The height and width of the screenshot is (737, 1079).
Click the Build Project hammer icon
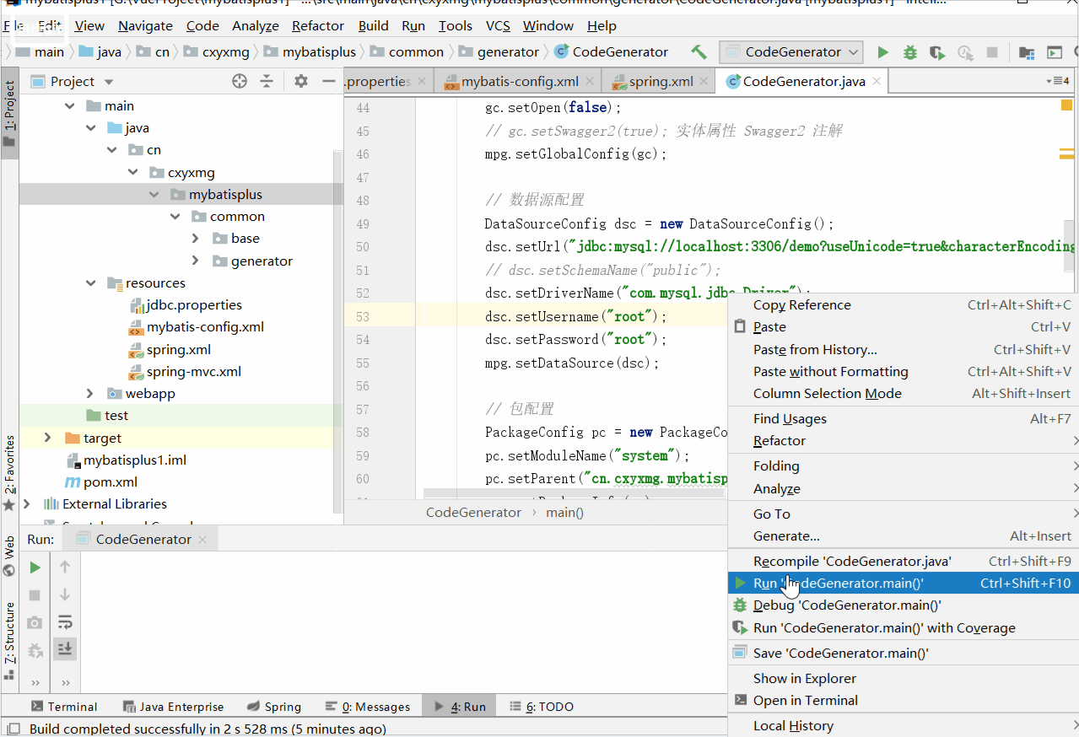(x=699, y=51)
